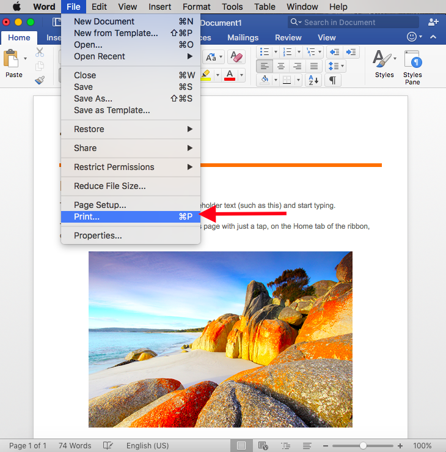Viewport: 446px width, 452px height.
Task: Toggle Center alignment button
Action: (281, 66)
